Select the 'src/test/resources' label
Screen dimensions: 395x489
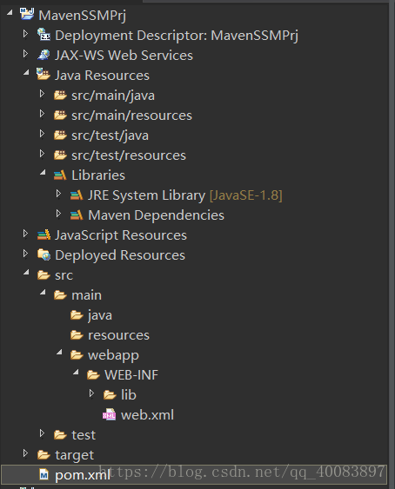click(129, 155)
